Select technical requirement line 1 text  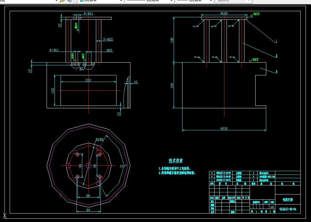(x=175, y=168)
